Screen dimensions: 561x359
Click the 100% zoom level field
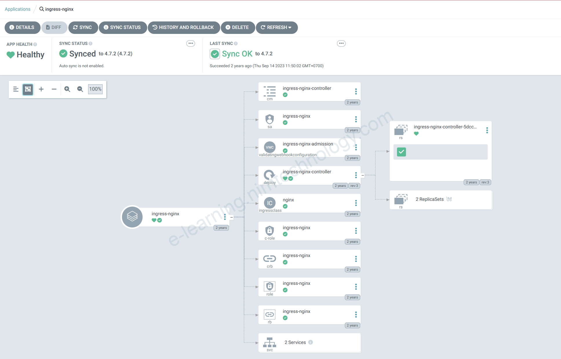95,89
